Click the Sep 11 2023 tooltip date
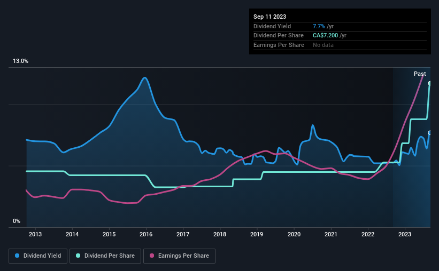 pyautogui.click(x=269, y=17)
